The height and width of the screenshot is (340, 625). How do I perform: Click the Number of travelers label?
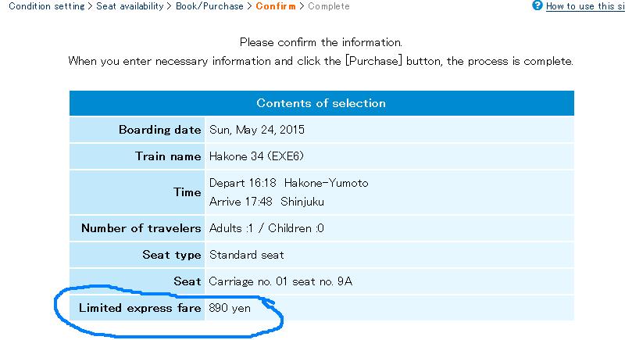pos(141,229)
